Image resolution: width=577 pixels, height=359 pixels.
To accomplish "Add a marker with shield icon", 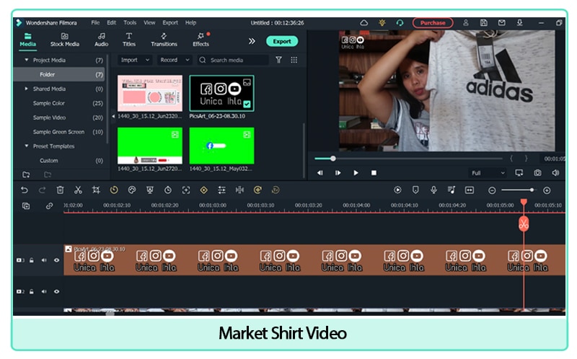I will (x=415, y=190).
